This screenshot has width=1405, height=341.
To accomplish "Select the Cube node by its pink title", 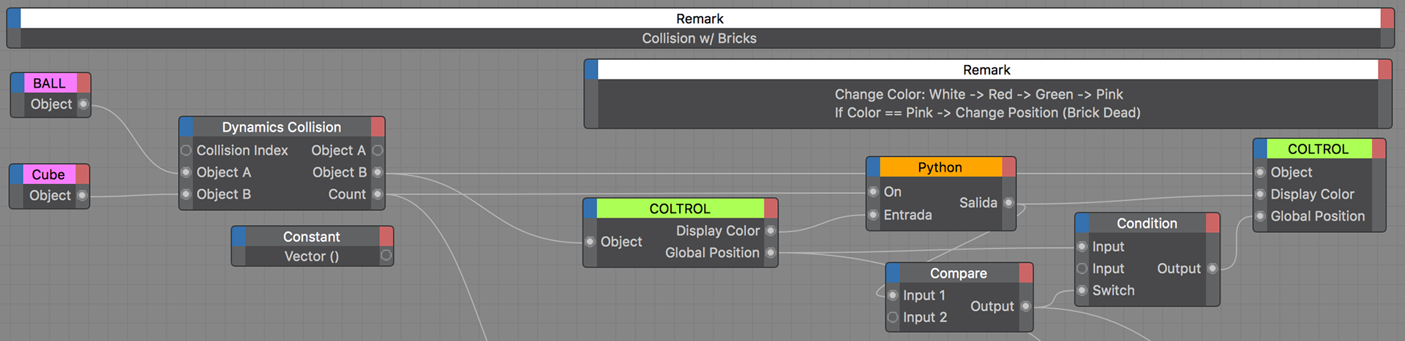I will pos(48,175).
